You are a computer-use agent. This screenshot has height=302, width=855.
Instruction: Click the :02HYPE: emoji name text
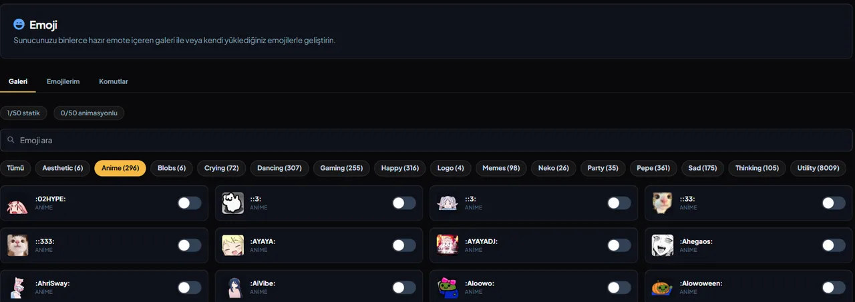click(50, 199)
